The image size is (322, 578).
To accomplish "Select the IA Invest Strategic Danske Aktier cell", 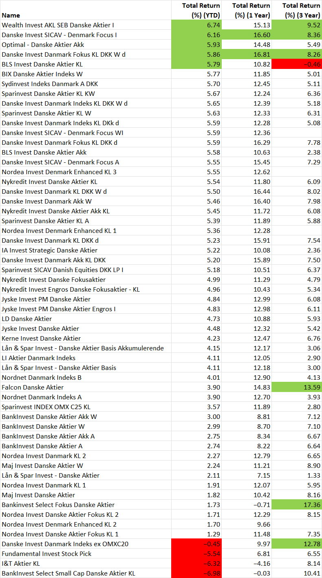I will tap(86, 250).
